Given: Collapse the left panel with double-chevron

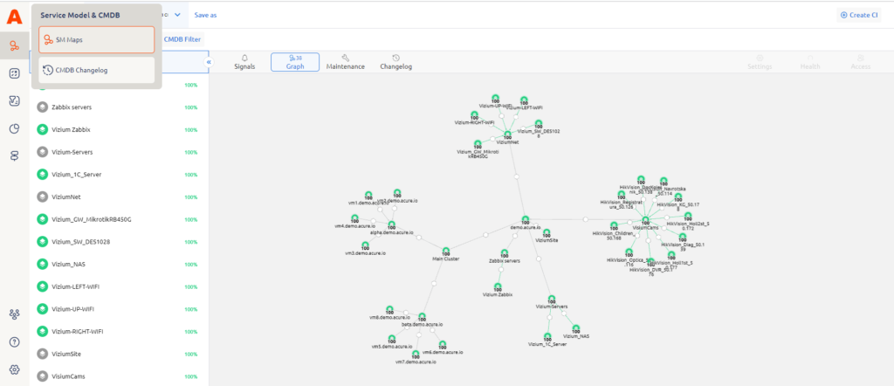Looking at the screenshot, I should tap(209, 62).
